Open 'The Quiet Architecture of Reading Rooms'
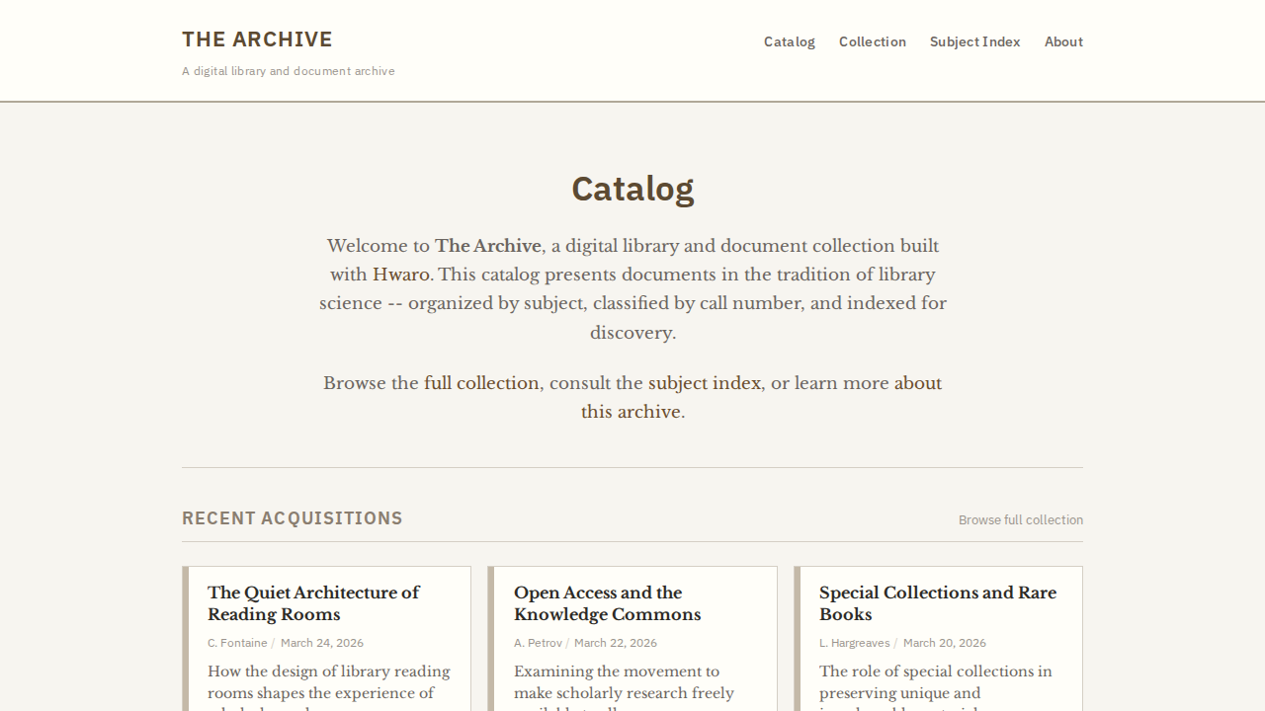This screenshot has height=711, width=1265. tap(313, 603)
